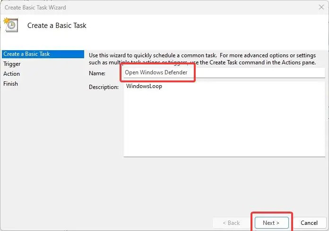Click the yellow star on the wizard icon

pos(6,21)
